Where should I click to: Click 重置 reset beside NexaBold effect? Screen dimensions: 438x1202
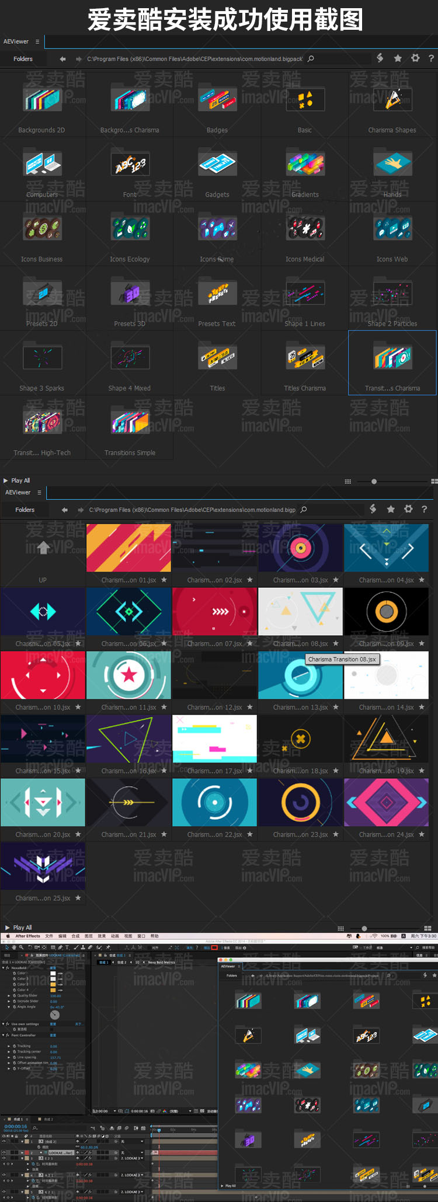pos(53,968)
